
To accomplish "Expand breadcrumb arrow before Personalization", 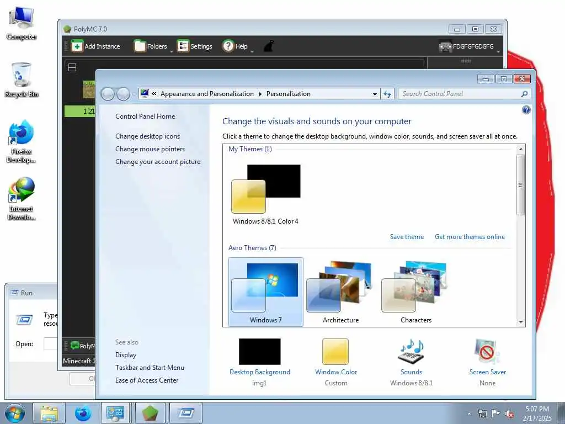I will (x=260, y=94).
